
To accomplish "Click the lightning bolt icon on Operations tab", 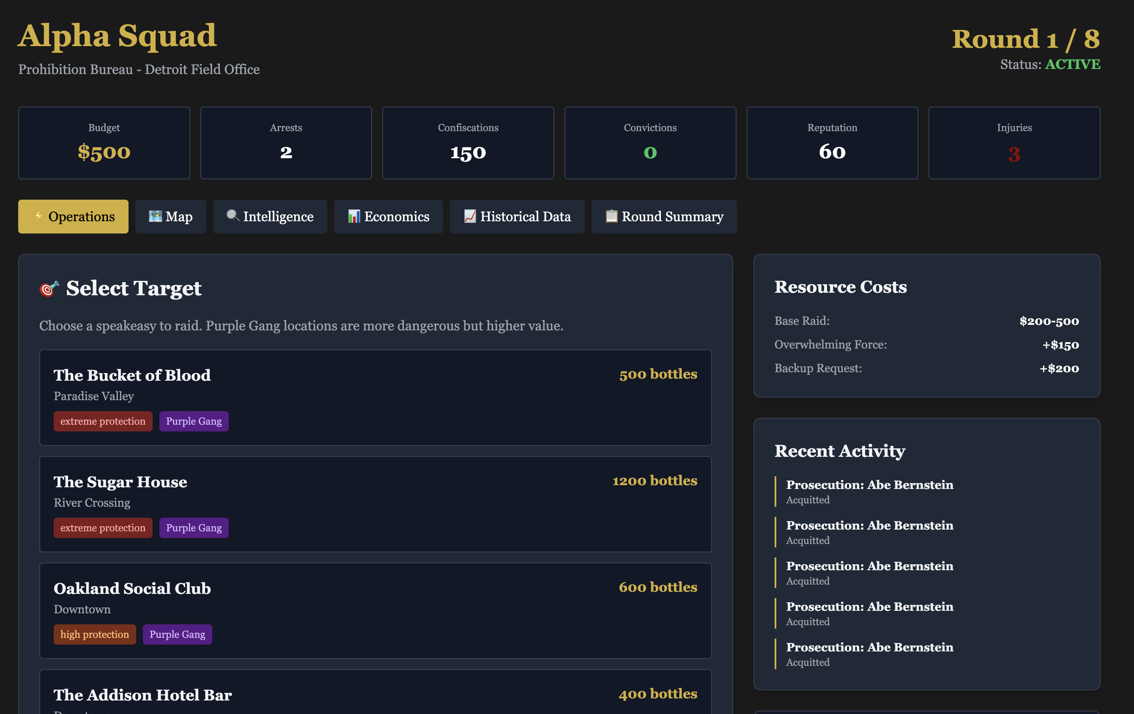I will point(38,216).
